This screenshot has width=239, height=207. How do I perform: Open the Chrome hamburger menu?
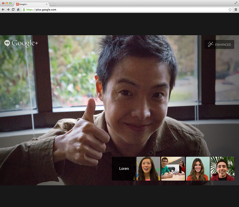(235, 9)
